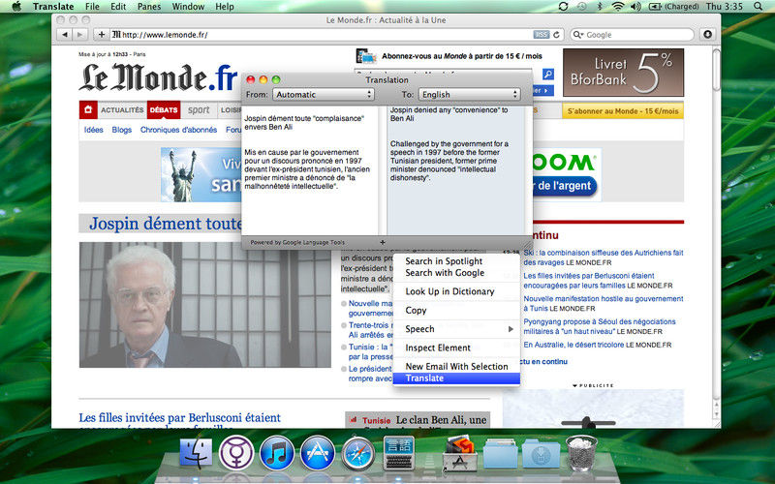Click the sync status icon in menu bar
The width and height of the screenshot is (775, 484).
563,7
